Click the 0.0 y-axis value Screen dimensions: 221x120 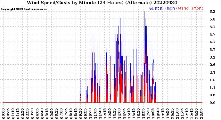212,103
